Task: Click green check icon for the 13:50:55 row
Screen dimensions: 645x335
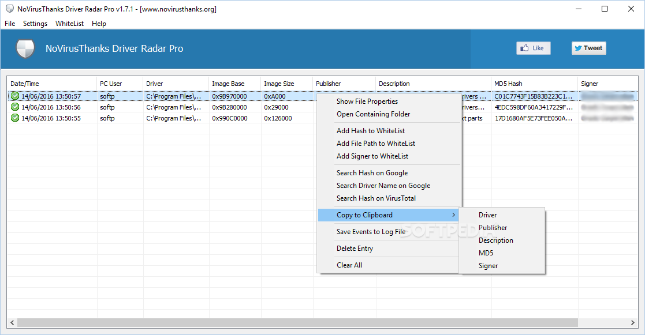Action: click(15, 118)
